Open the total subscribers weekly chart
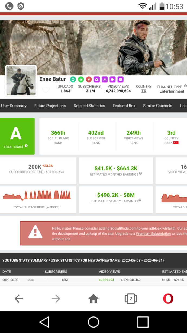Viewport: 187px width, 333px height. [x=37, y=195]
